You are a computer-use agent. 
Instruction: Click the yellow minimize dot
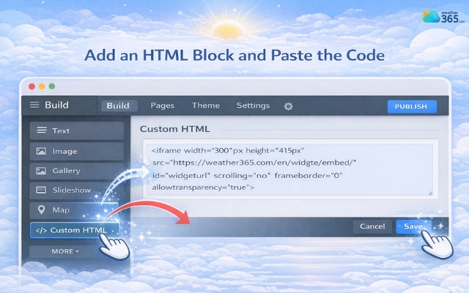tap(42, 86)
